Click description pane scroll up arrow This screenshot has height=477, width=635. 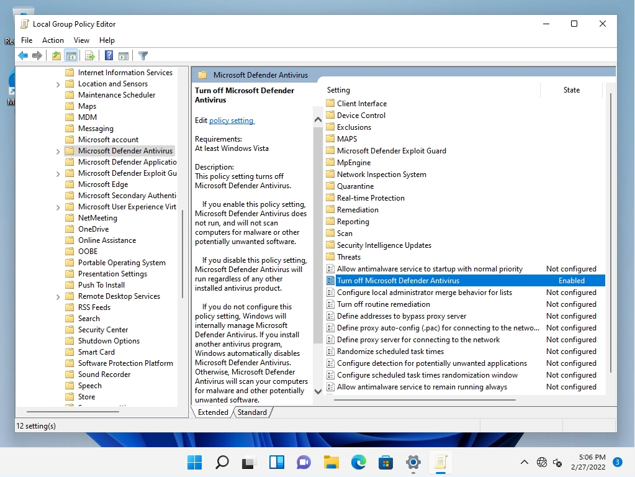point(318,119)
